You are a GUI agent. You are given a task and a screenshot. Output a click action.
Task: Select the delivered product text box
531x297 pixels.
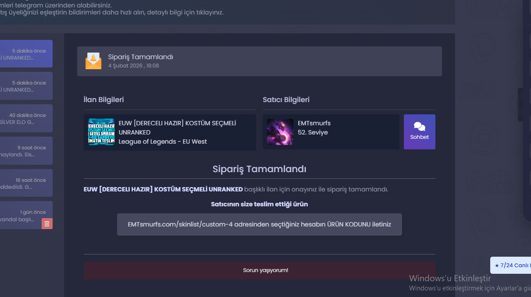[260, 224]
